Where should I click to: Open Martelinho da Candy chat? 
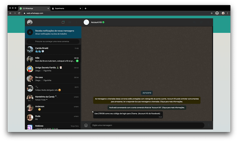(53, 98)
